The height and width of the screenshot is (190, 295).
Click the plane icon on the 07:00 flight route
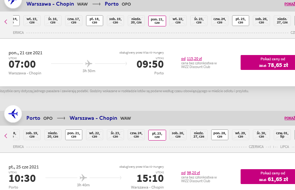coord(89,64)
